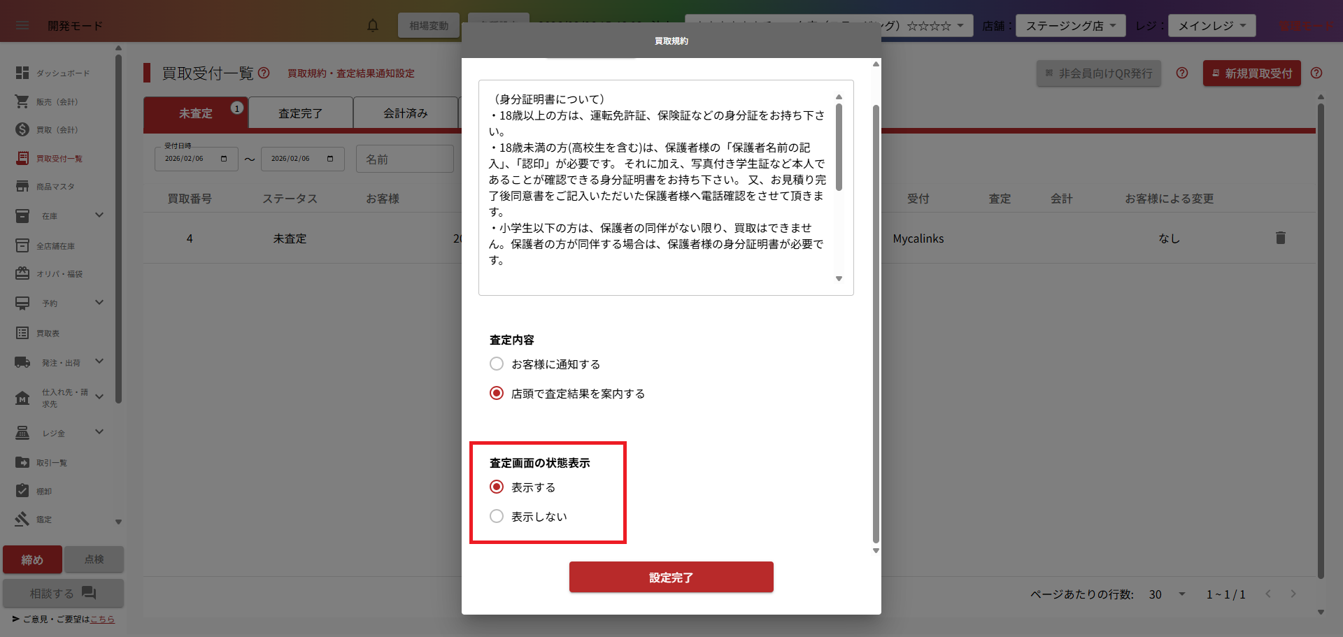Click the shopping cart sales icon

point(22,101)
